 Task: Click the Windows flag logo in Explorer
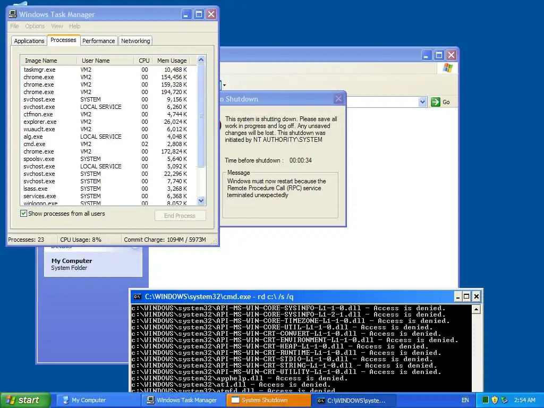(448, 68)
